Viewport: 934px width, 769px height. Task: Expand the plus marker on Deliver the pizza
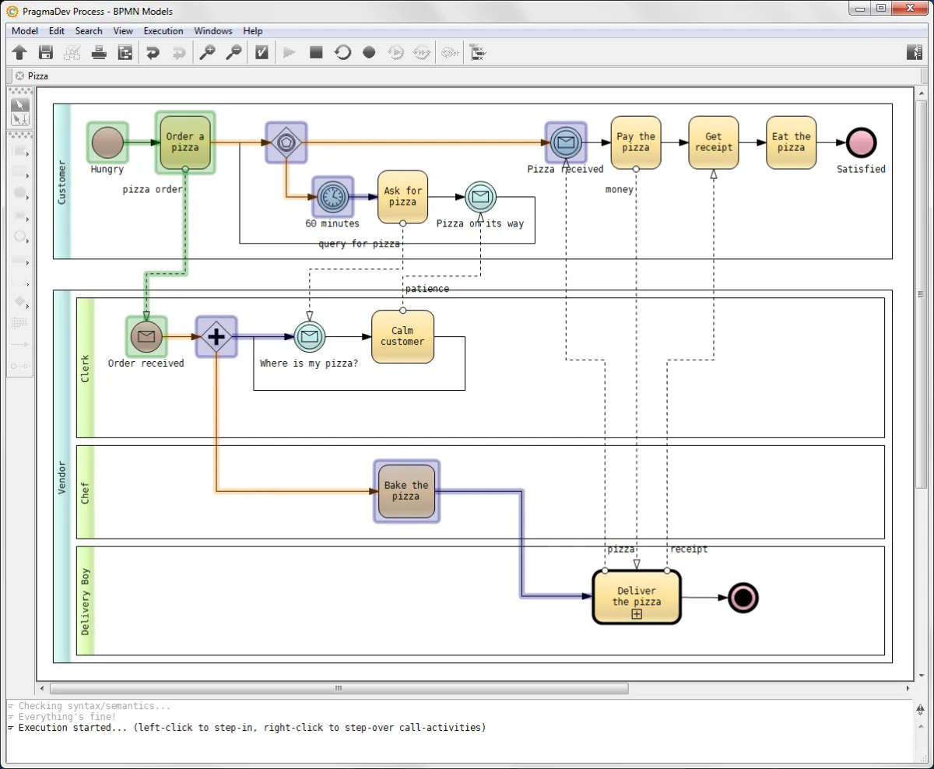(x=637, y=614)
